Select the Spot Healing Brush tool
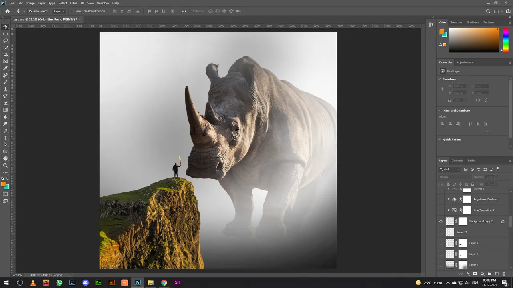 5,75
